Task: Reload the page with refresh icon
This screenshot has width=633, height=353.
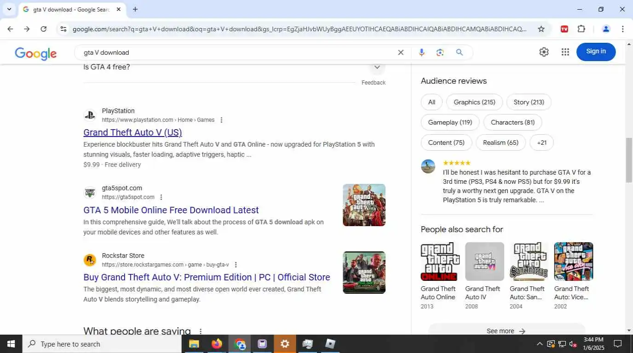Action: [x=43, y=29]
